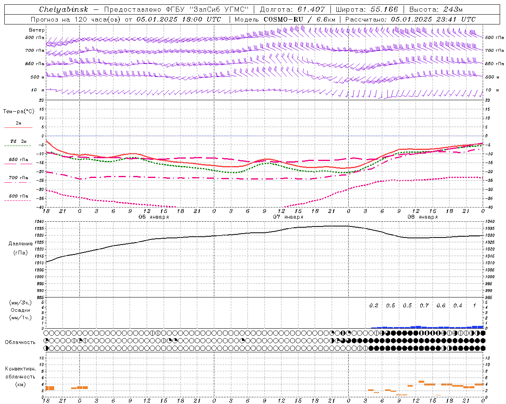Select the "(км)" unit under convective cloudiness
Viewport: 506px width, 404px height.
coord(21,384)
